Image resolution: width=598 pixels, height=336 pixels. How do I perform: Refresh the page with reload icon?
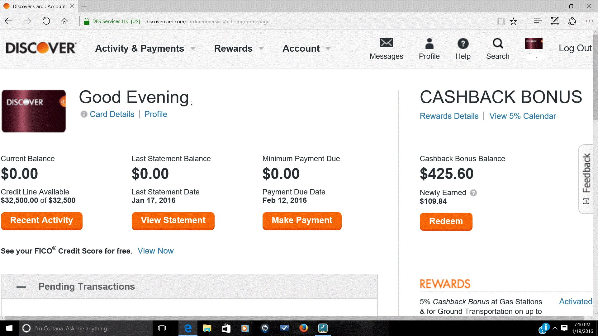[46, 21]
